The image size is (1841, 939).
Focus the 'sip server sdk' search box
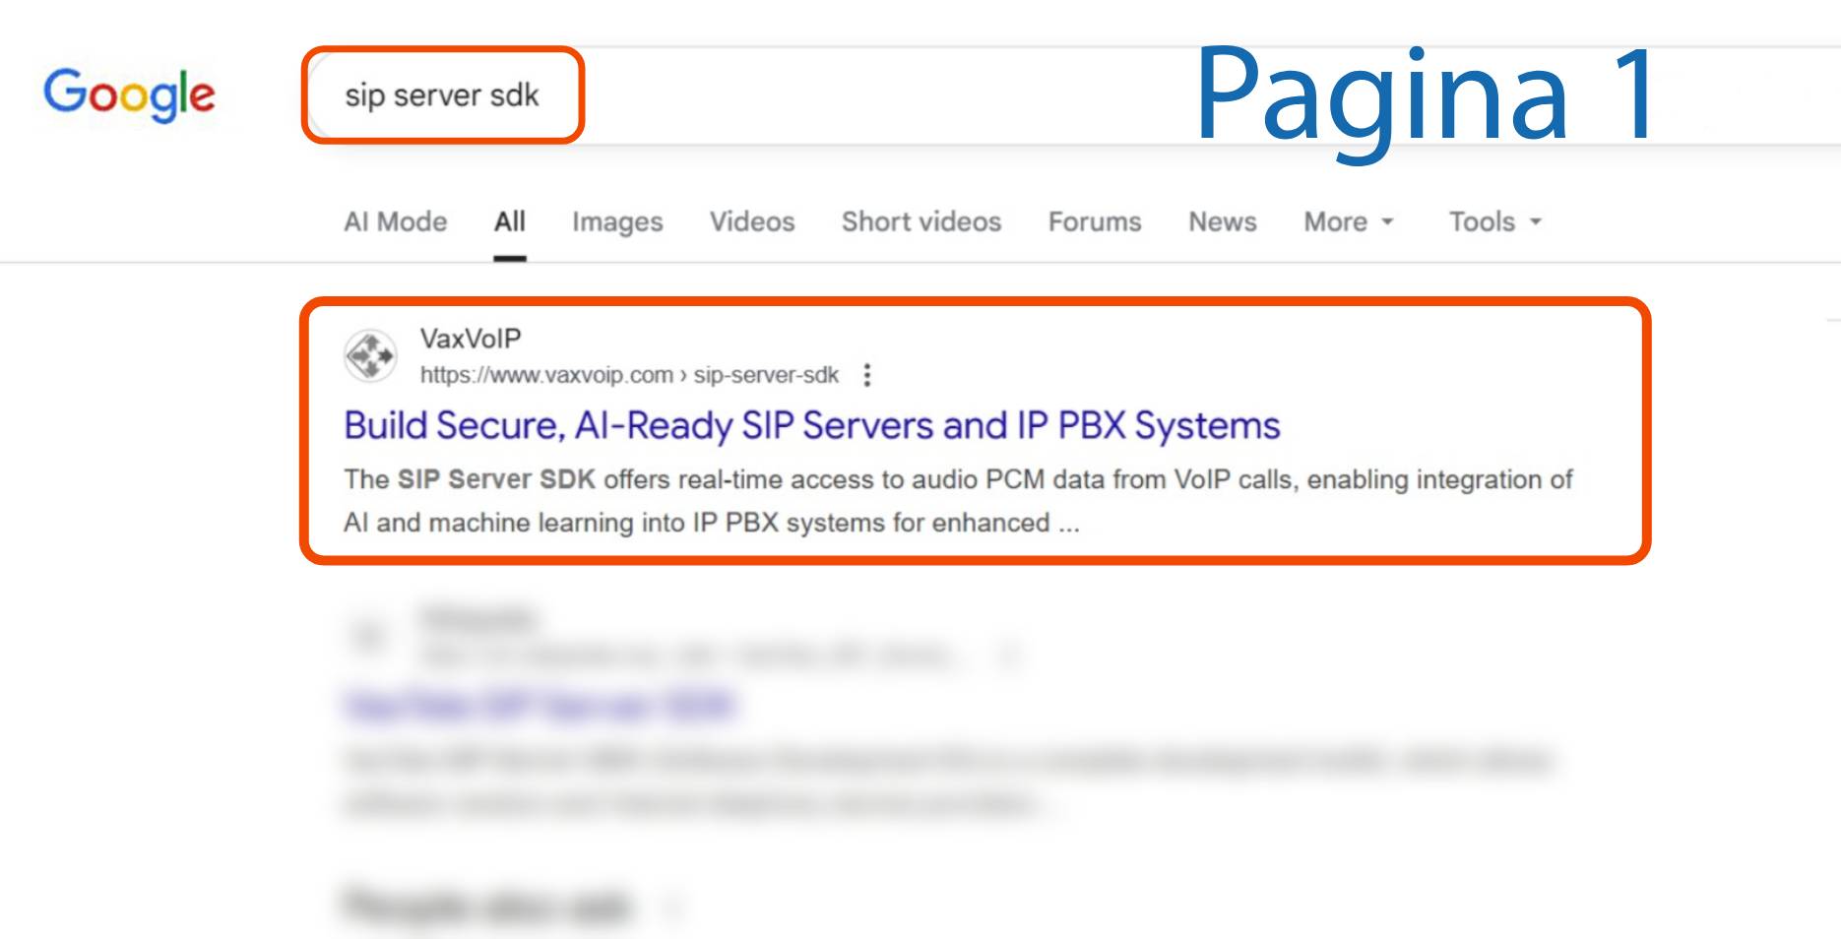(442, 95)
